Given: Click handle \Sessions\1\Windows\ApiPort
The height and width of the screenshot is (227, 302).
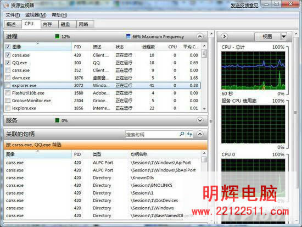Looking at the screenshot, I should click(x=161, y=163).
